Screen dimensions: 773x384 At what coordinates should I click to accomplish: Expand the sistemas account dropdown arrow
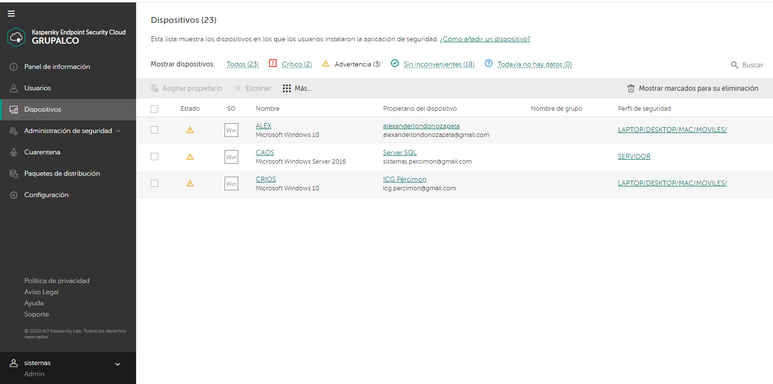click(x=118, y=364)
